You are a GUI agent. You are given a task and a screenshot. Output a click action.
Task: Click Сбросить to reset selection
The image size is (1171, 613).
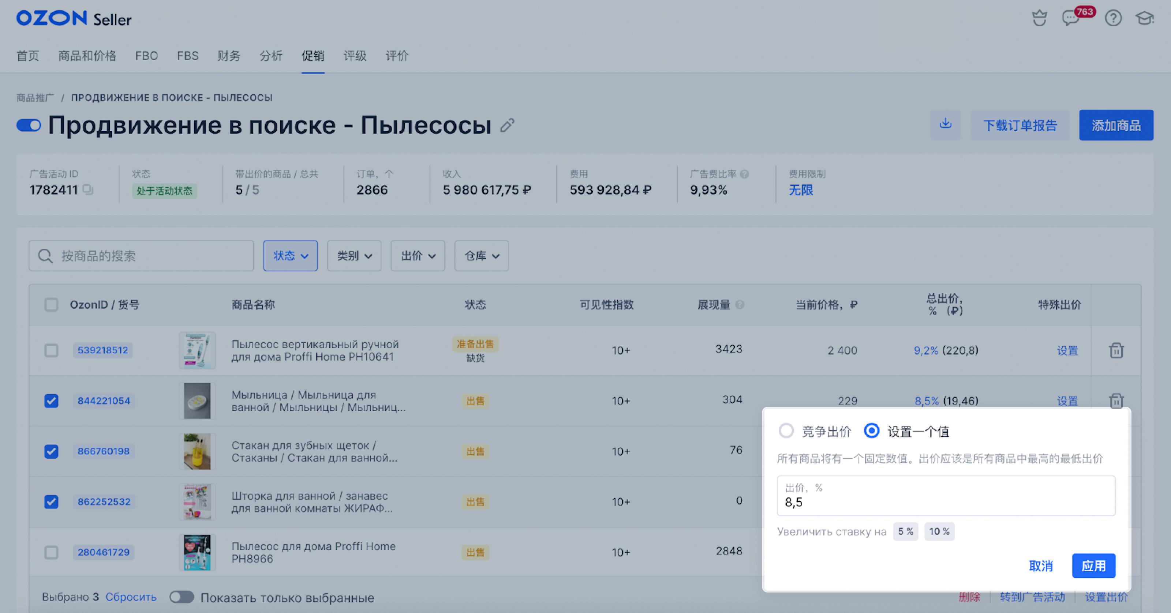(131, 597)
